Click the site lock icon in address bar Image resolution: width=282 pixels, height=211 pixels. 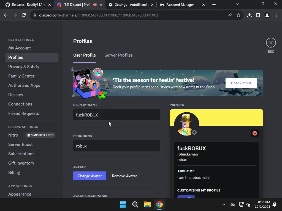35,15
